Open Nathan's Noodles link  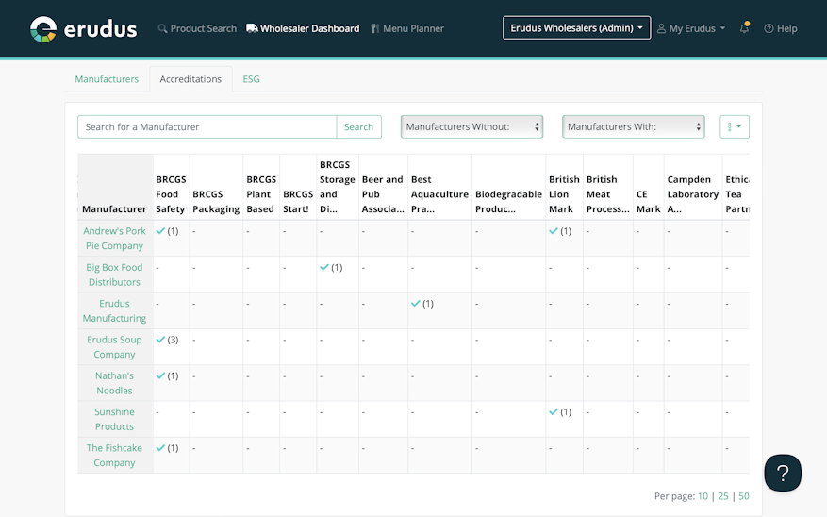pos(114,383)
